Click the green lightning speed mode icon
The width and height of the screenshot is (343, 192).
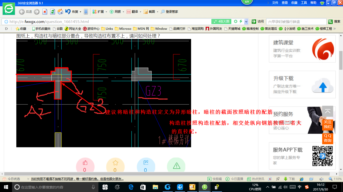241,21
